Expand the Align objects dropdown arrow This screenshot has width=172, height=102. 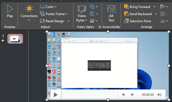click(x=167, y=7)
